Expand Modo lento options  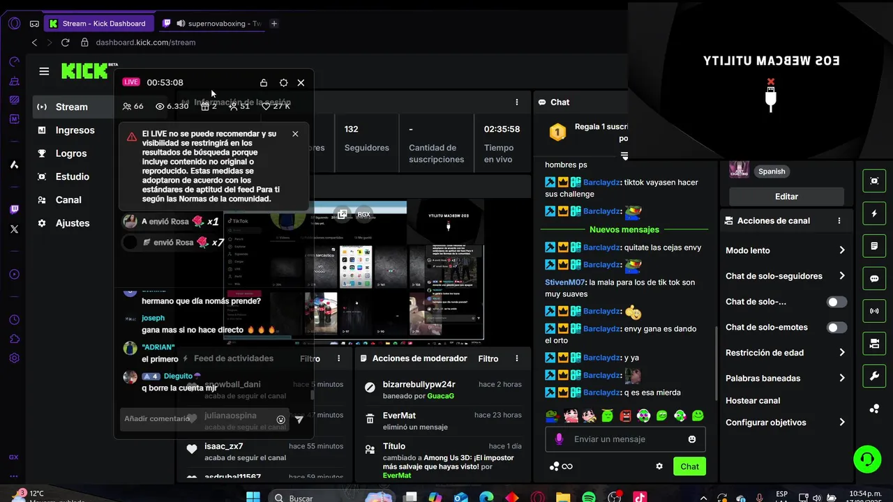842,250
